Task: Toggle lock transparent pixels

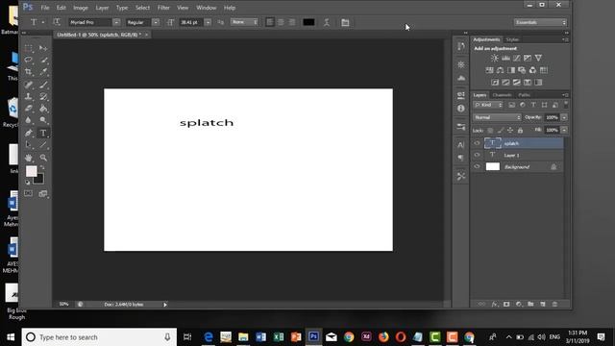Action: pos(490,131)
